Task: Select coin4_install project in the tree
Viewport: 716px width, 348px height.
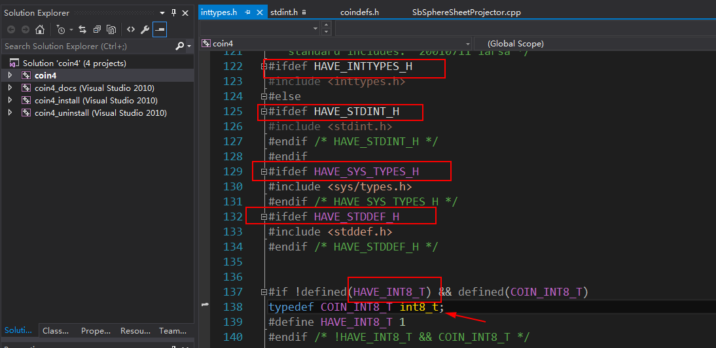Action: 96,101
